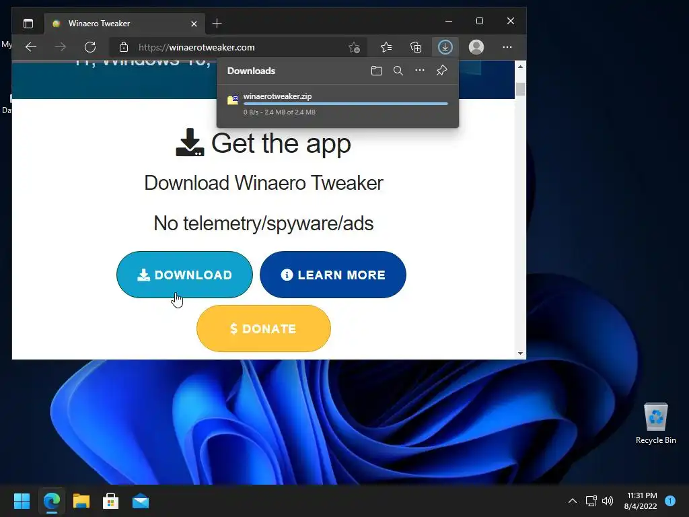Click the page scrollbar up arrow
Viewport: 689px width, 517px height.
(x=520, y=67)
